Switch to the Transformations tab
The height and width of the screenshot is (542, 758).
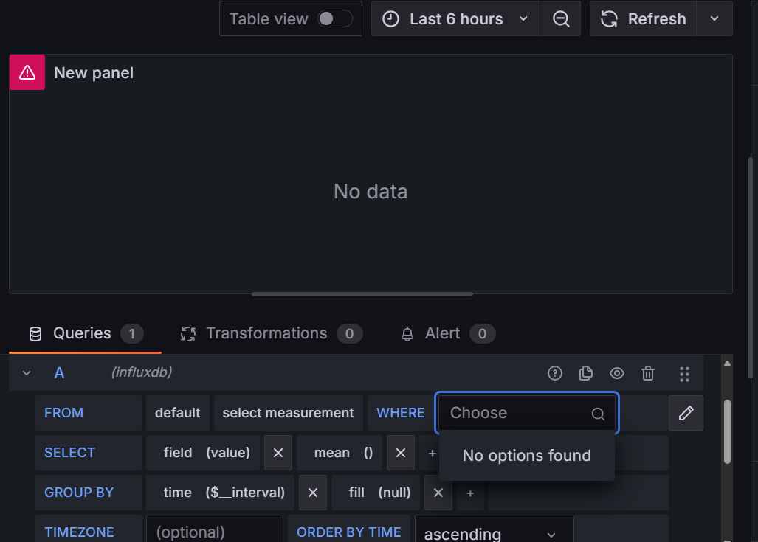tap(266, 333)
